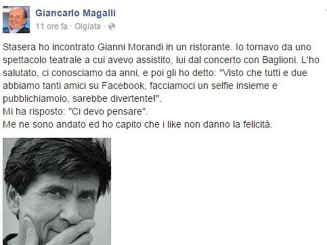Open the post via '11 ore fa' timestamp
This screenshot has width=327, height=245.
tap(51, 27)
